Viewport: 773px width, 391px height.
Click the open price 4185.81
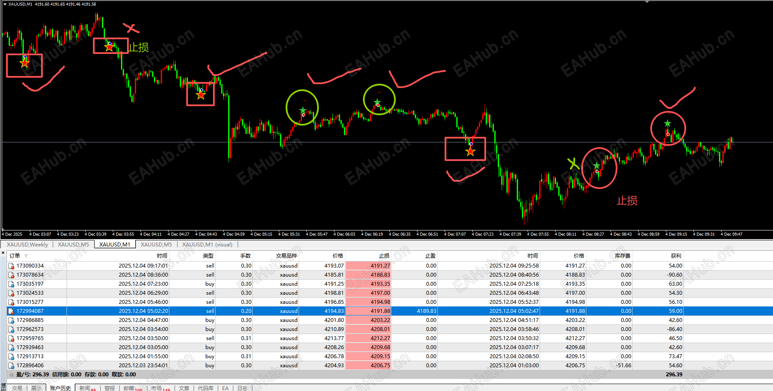tap(334, 275)
